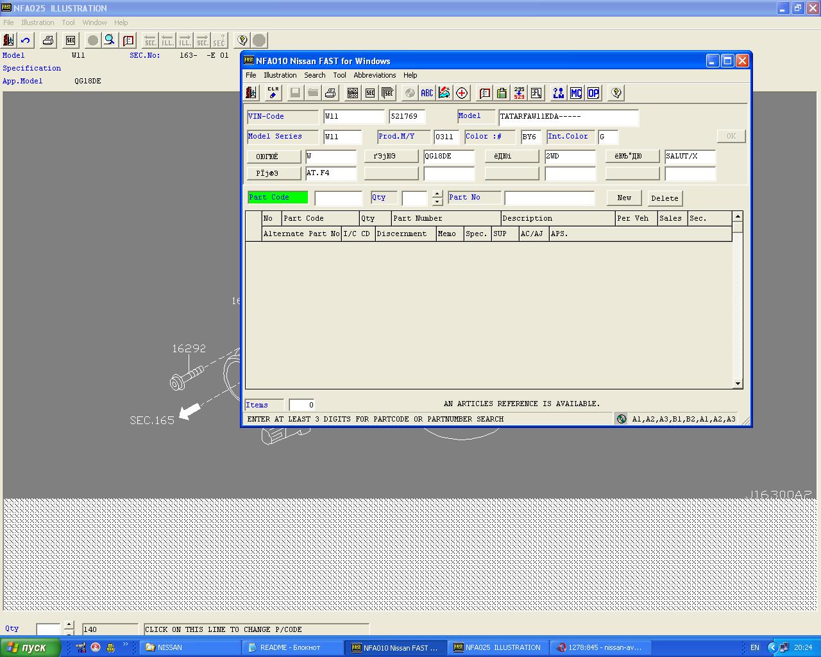
Task: Click the Part Code input field
Action: tap(339, 198)
